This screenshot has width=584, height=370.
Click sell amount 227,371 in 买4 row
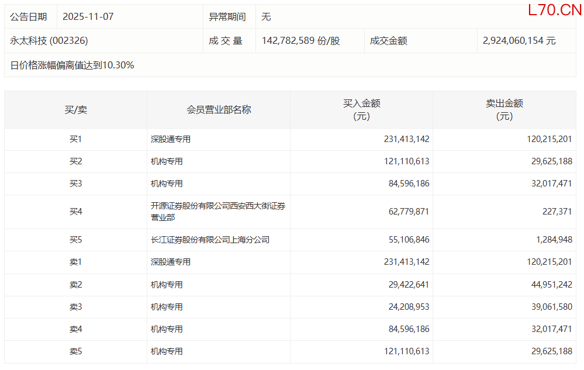coord(557,212)
